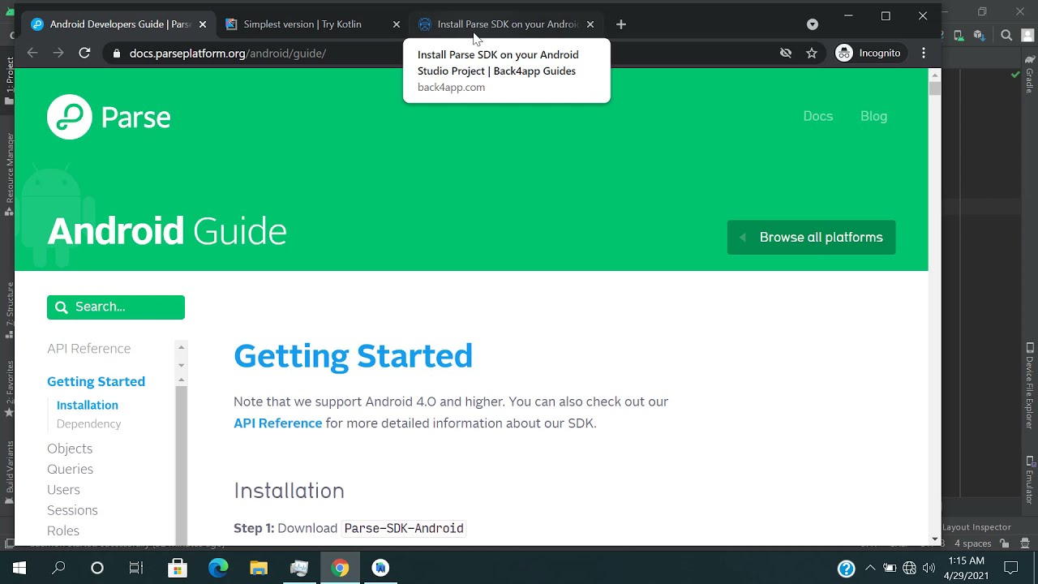
Task: Click the sidebar scroll up arrow
Action: 182,347
